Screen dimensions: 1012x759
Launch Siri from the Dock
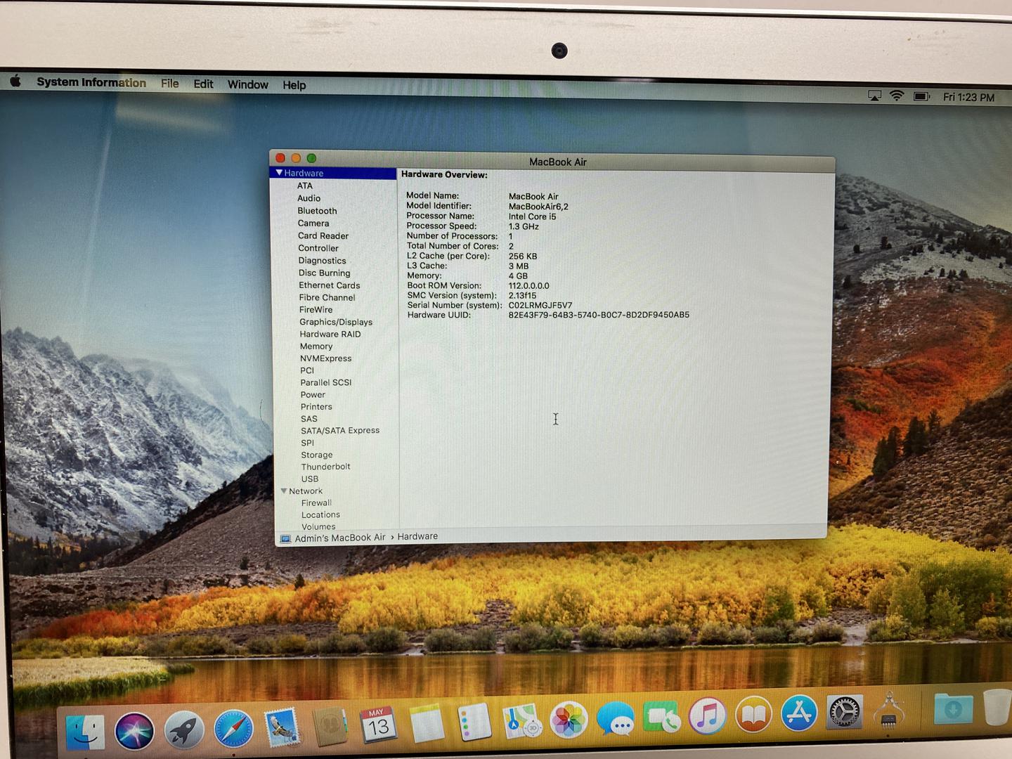pyautogui.click(x=134, y=732)
